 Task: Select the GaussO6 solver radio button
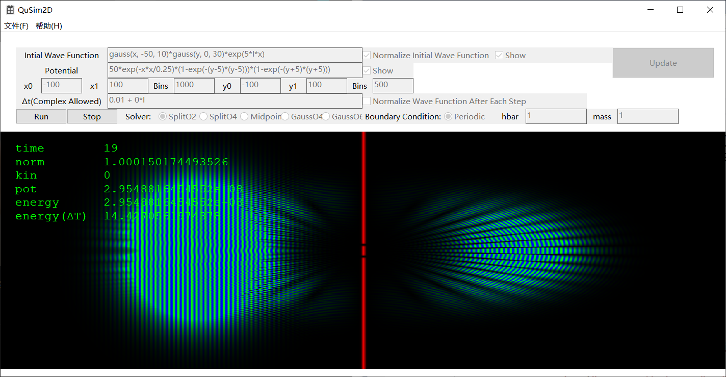(x=326, y=116)
